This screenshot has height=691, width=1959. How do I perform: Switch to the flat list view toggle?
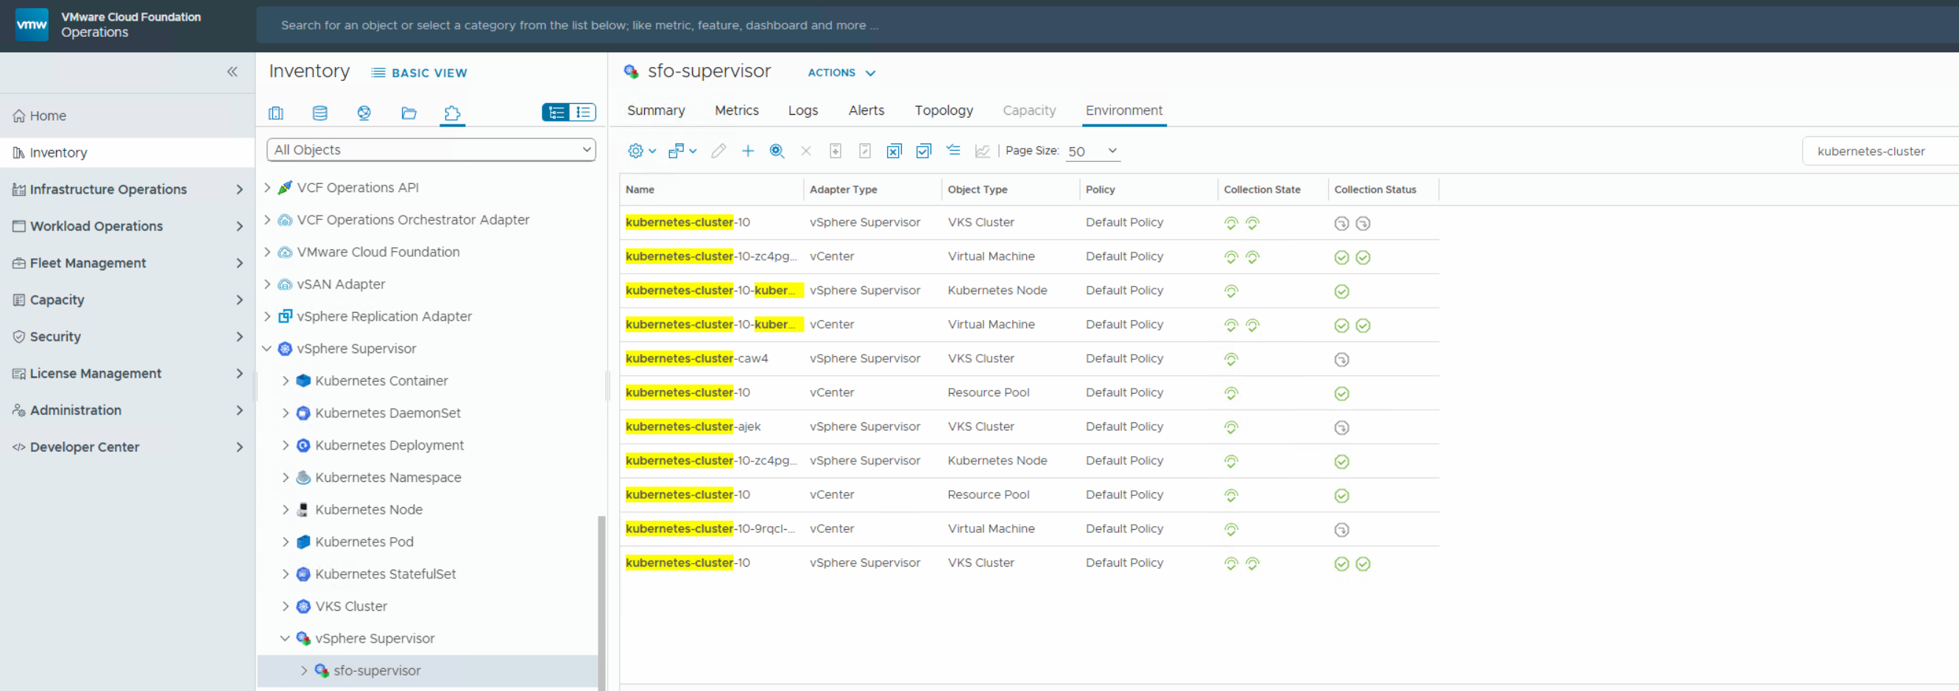[x=583, y=113]
